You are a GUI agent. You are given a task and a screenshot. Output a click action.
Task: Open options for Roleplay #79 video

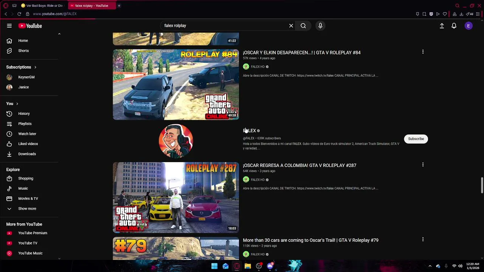423,240
